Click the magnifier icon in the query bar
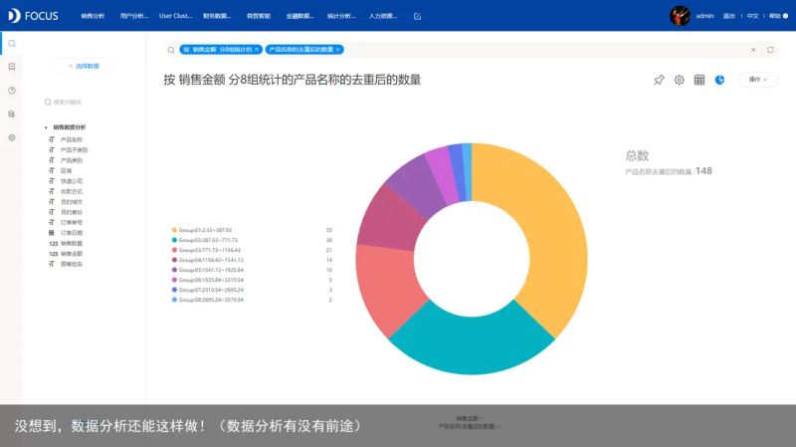Screen dimensions: 796x447 coord(171,50)
